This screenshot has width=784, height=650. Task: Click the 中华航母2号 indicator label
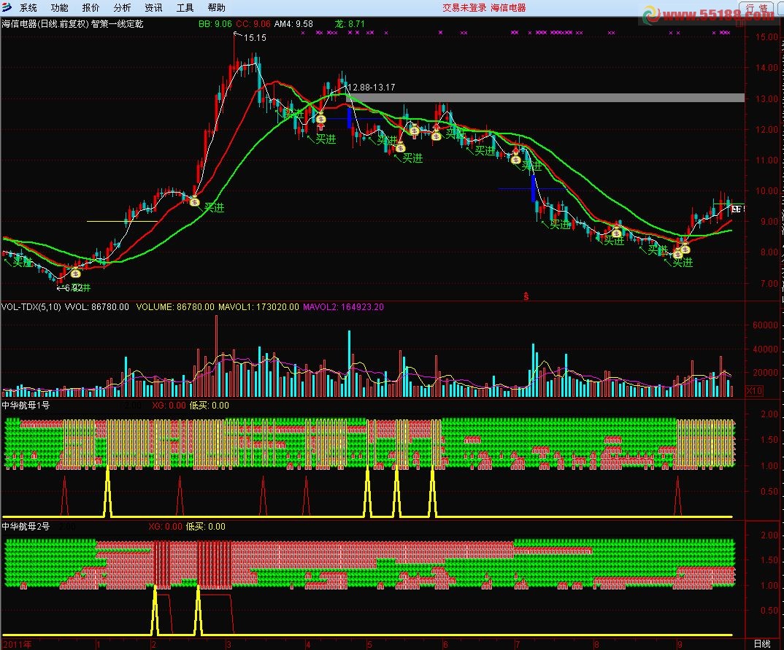(26, 526)
